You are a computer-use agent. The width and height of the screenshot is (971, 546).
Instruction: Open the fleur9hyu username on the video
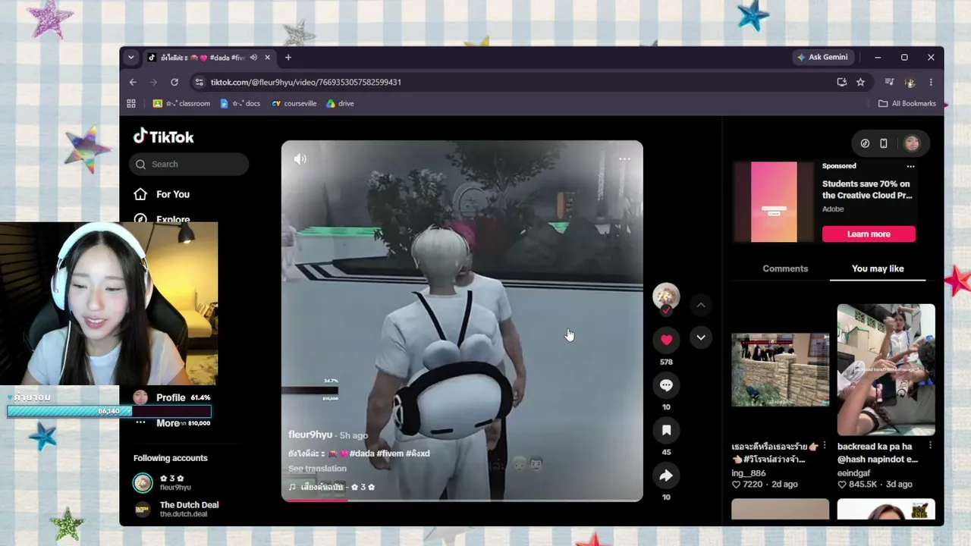[310, 435]
